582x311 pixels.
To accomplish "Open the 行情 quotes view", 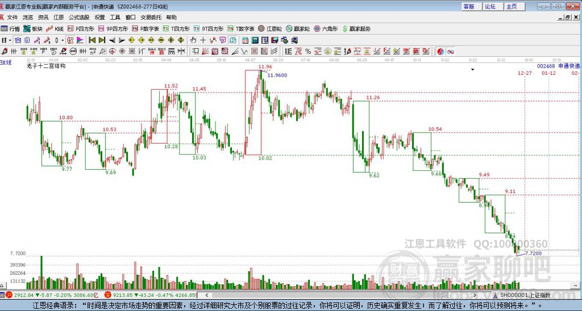I will click(x=10, y=28).
